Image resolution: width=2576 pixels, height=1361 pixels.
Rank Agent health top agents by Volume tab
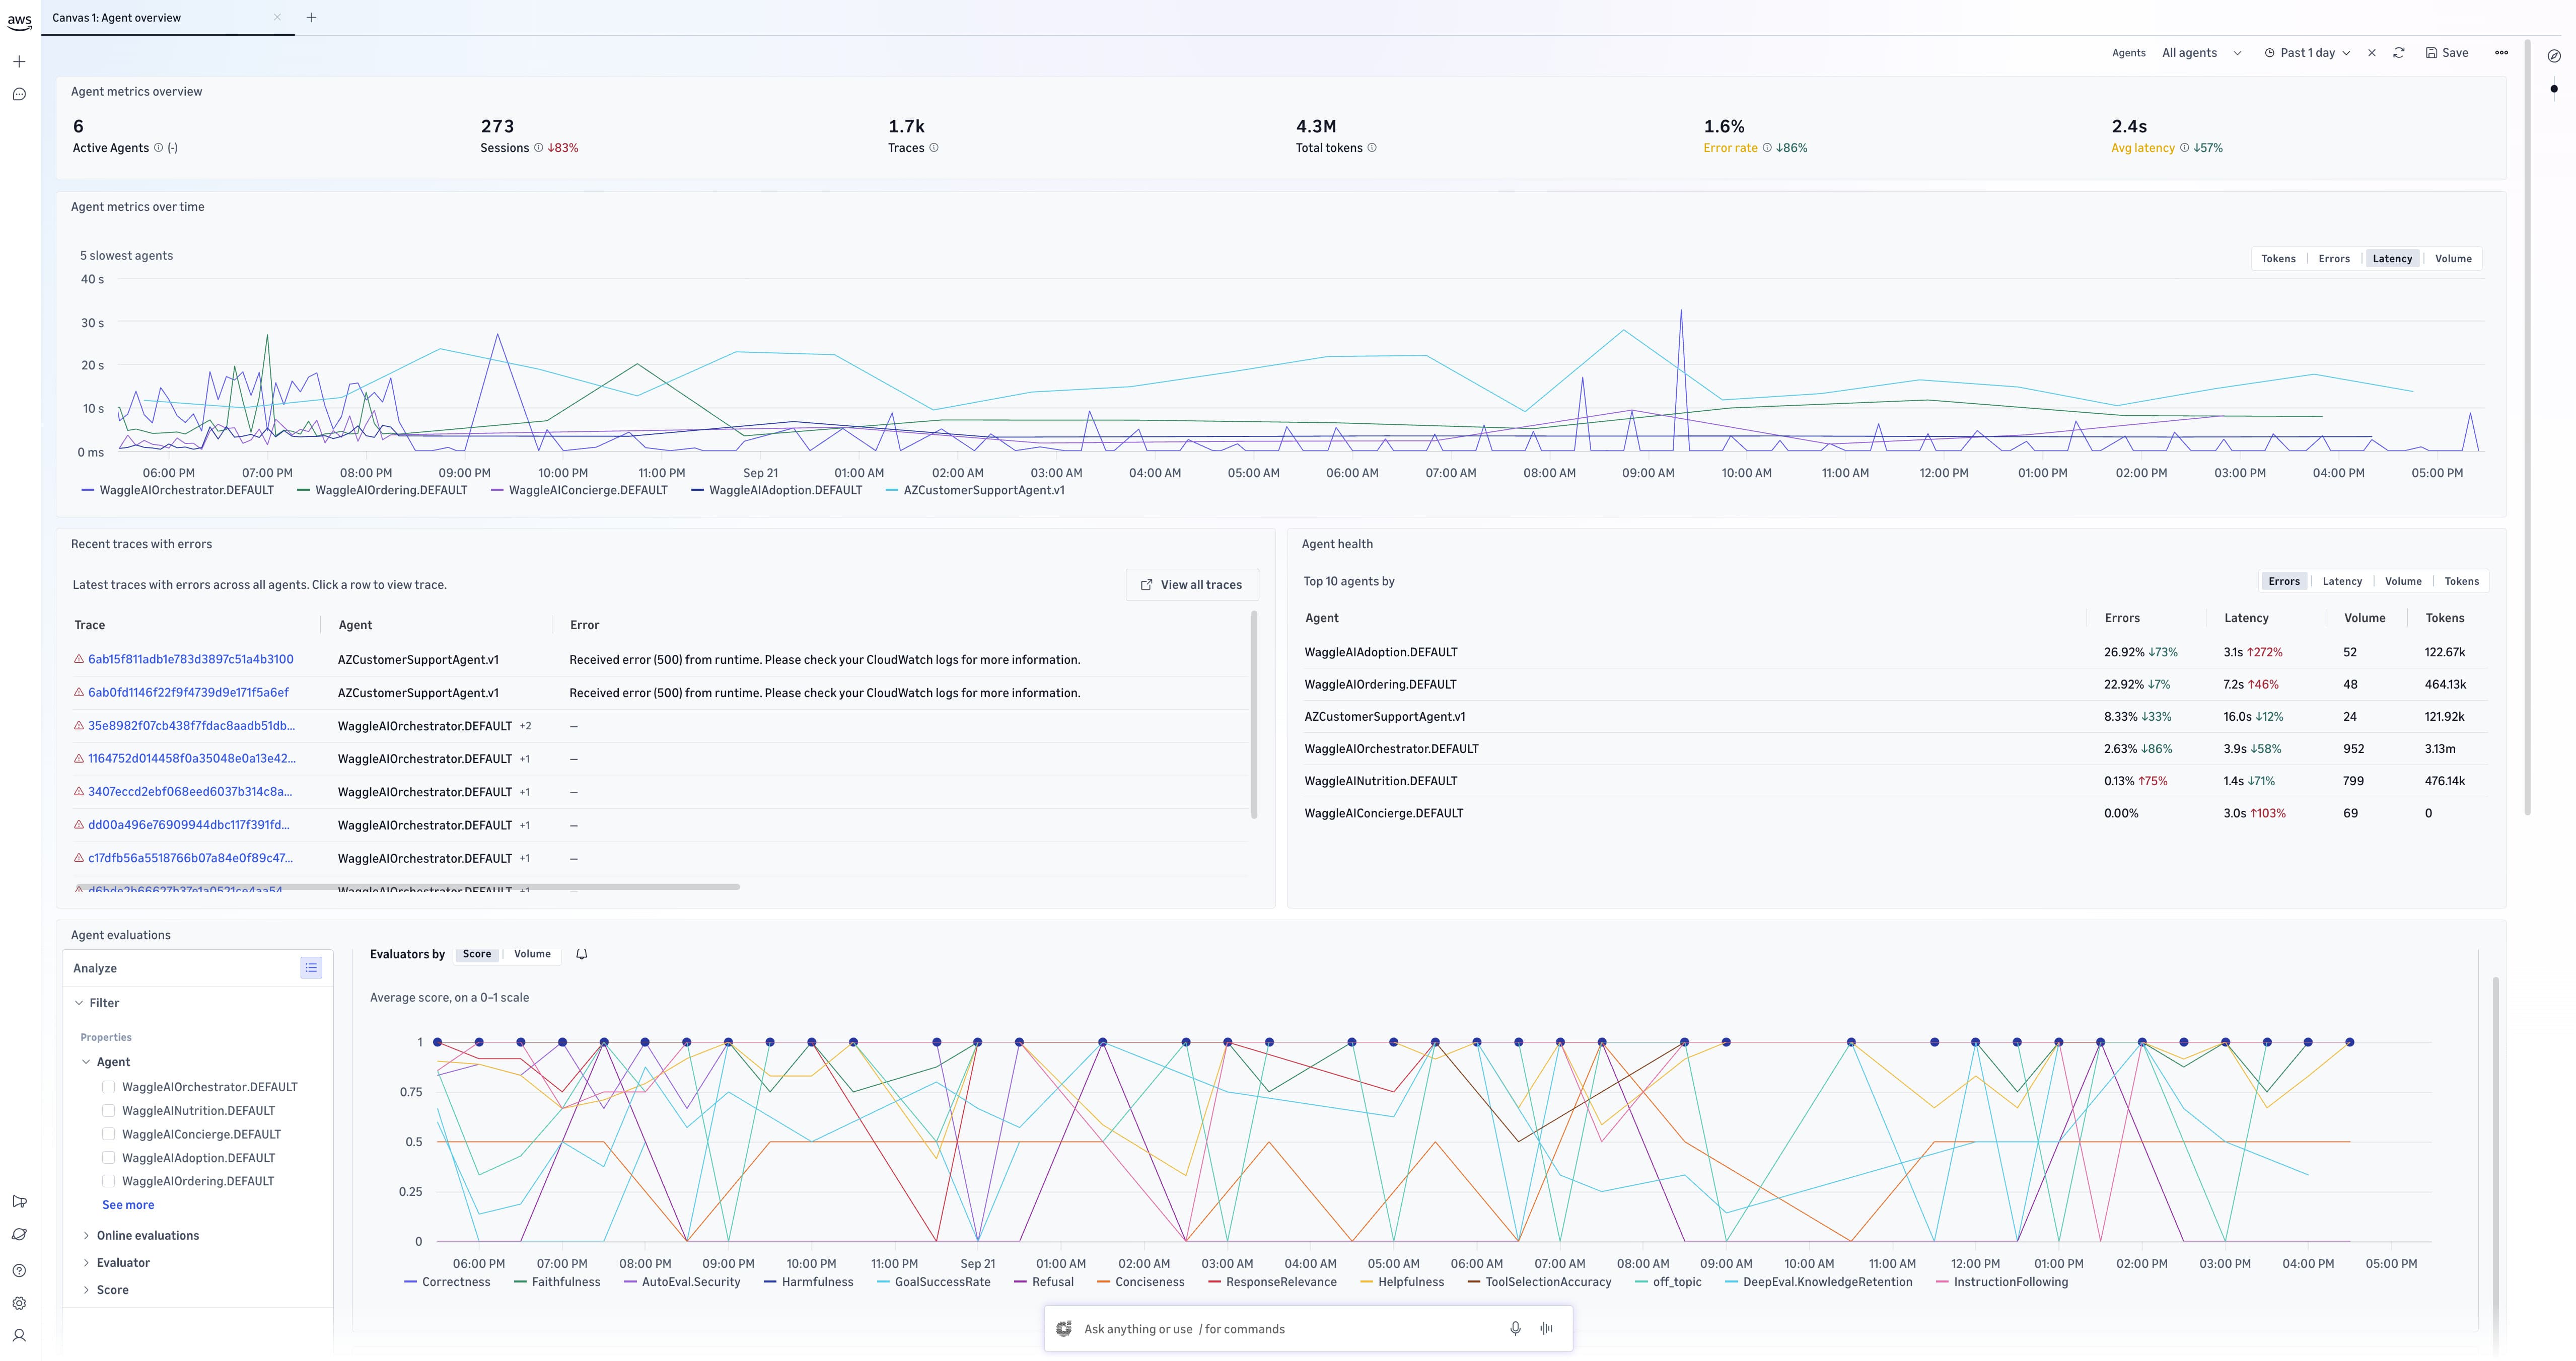point(2403,581)
